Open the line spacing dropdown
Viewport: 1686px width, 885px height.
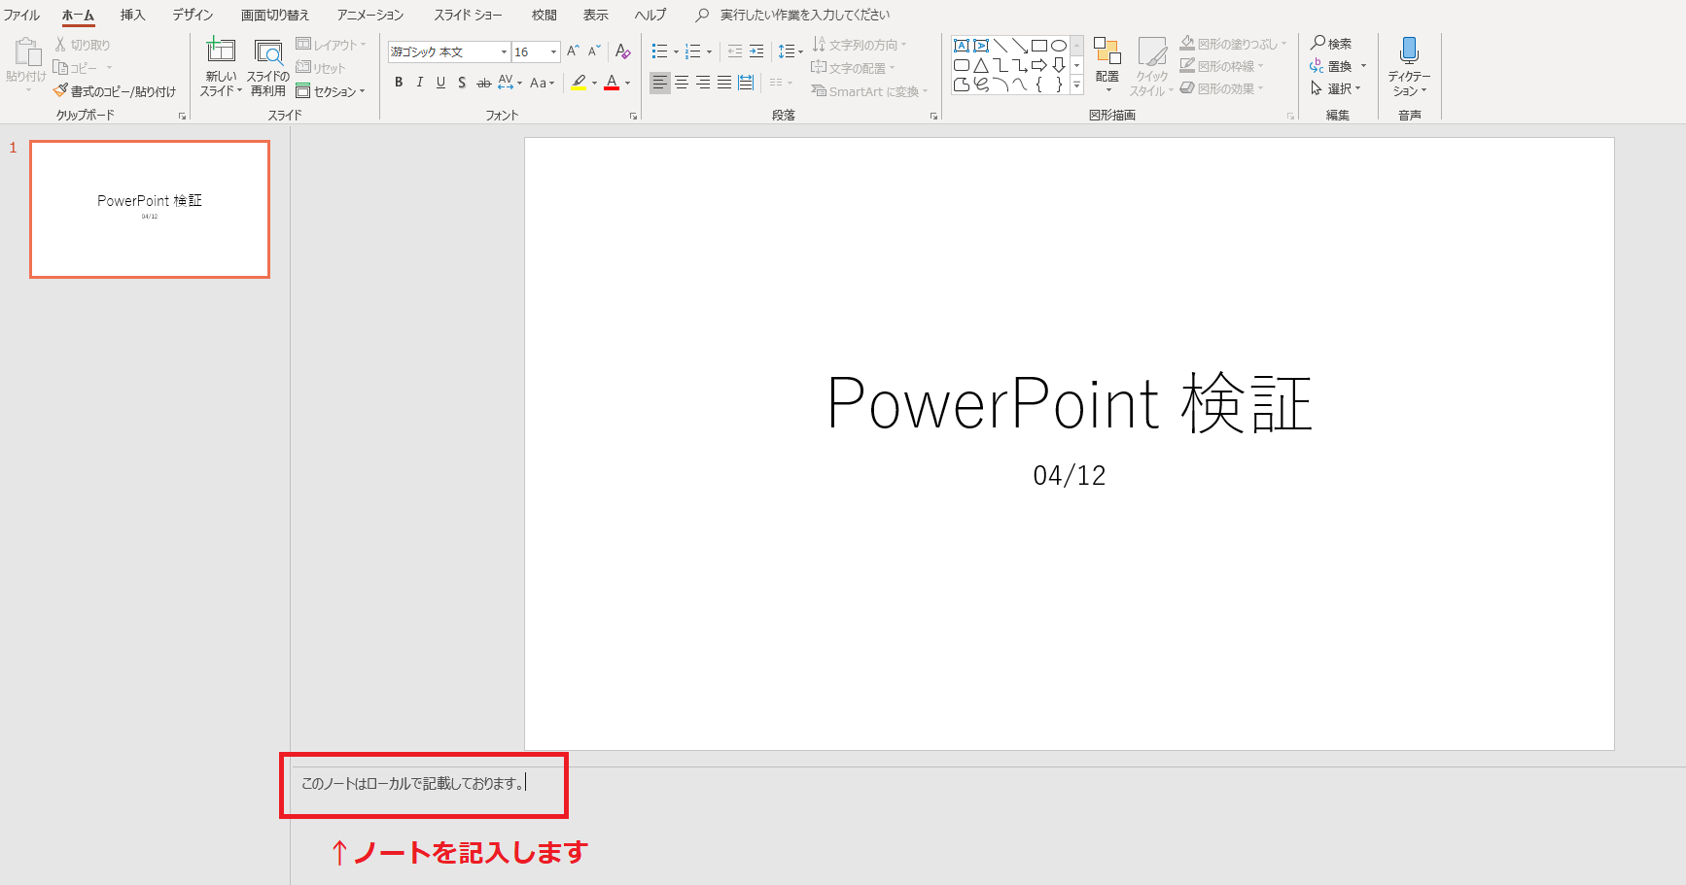790,51
